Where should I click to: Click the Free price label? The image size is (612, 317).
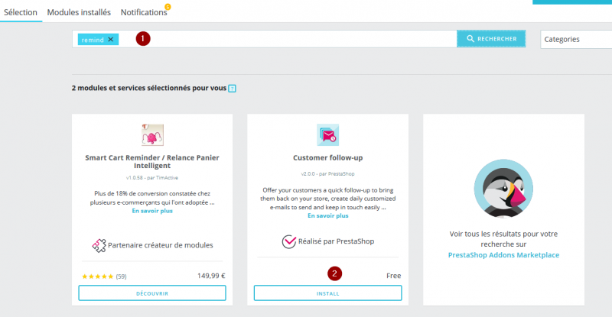click(393, 276)
